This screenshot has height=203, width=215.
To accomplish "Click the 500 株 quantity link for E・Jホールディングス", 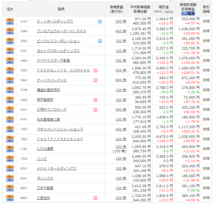I will pos(121,21).
